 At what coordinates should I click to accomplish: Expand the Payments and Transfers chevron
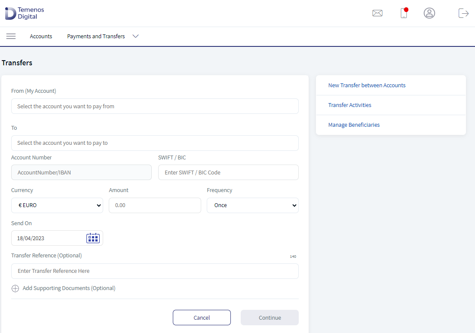coord(135,37)
